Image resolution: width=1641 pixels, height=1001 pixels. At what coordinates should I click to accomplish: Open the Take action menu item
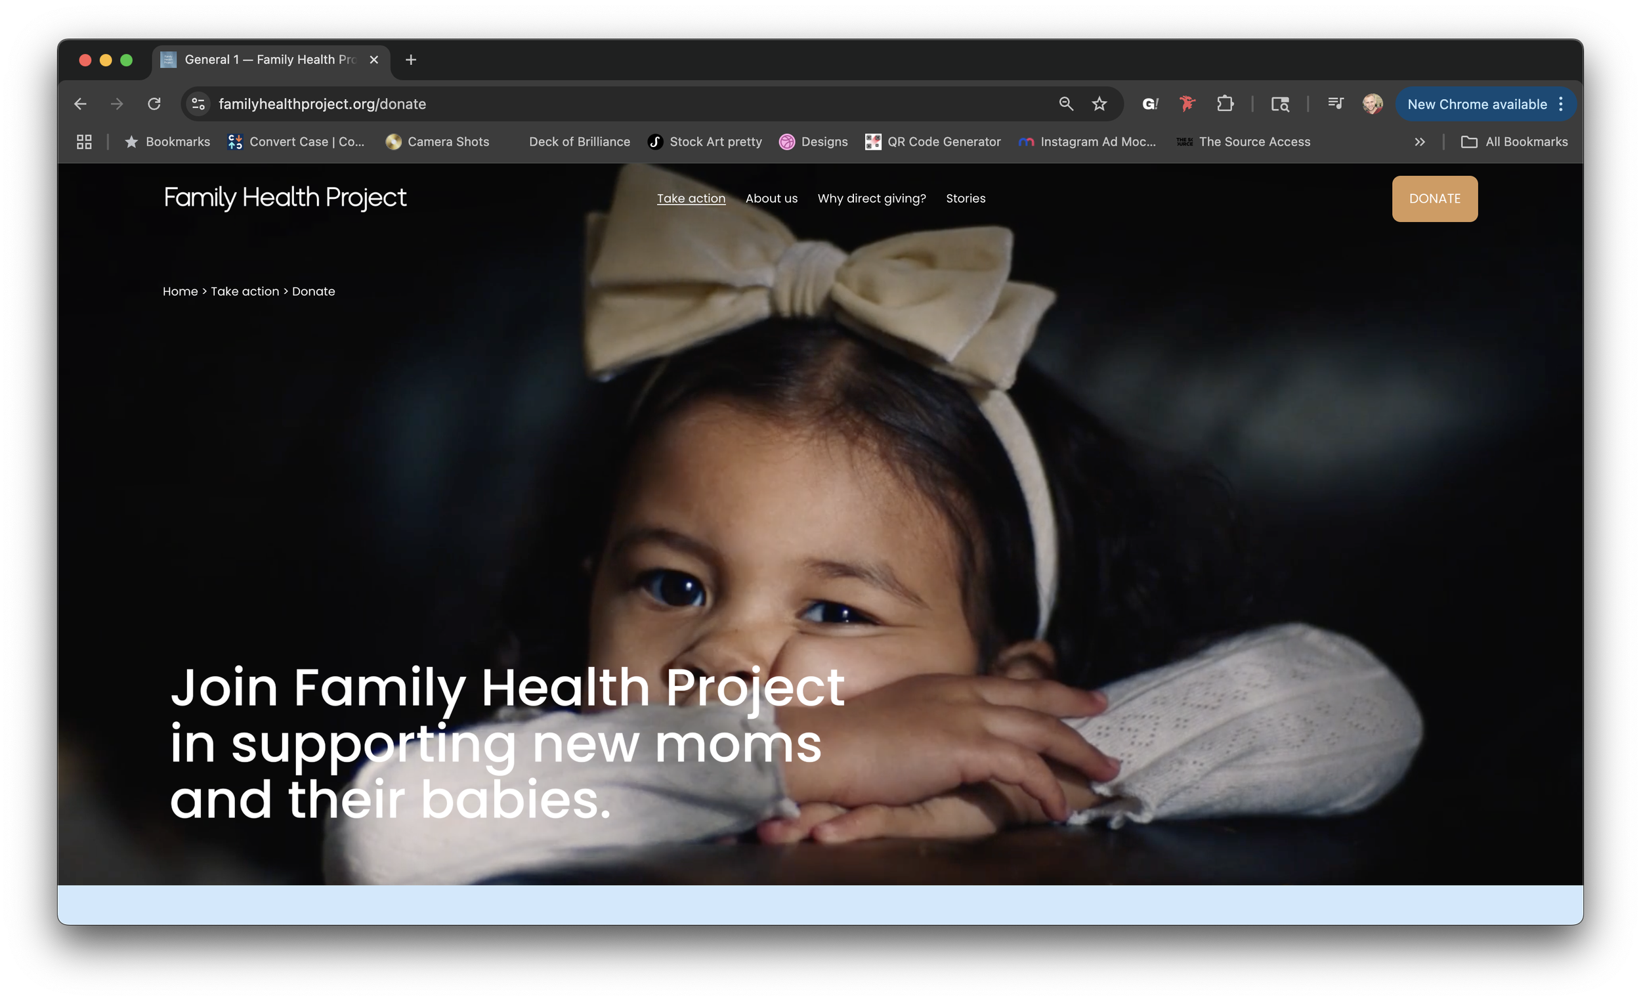(691, 198)
